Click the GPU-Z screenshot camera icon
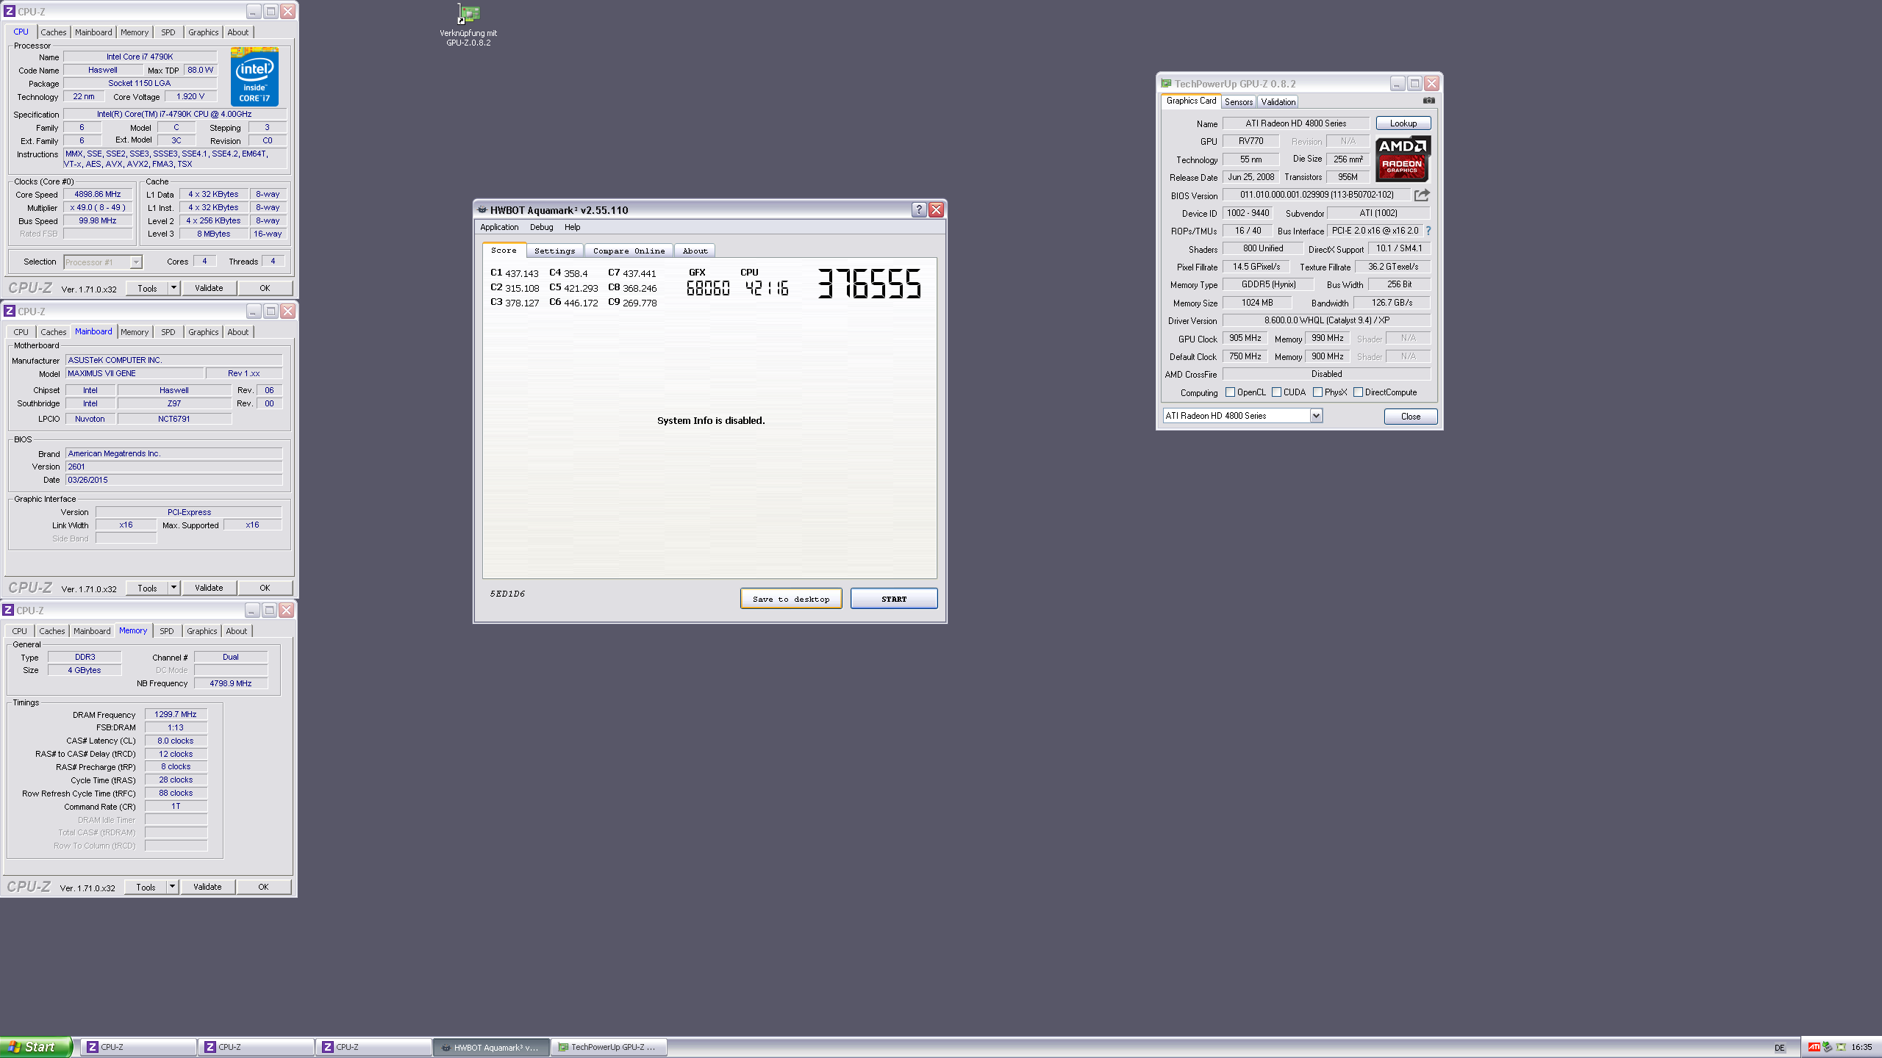 1428,101
